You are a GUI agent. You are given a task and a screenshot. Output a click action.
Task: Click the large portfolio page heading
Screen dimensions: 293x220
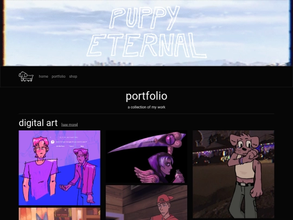[x=146, y=96]
